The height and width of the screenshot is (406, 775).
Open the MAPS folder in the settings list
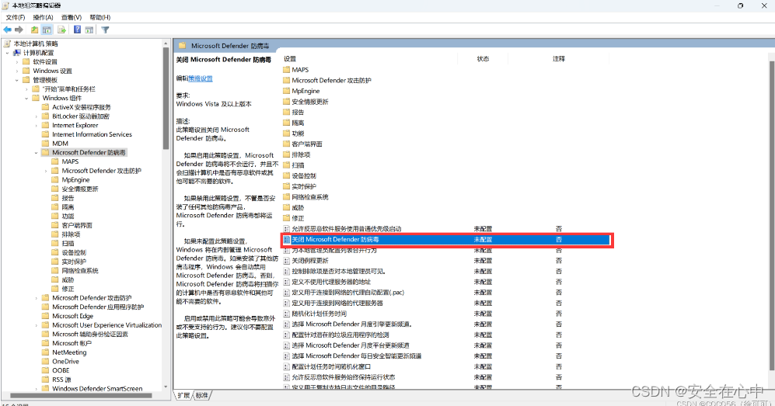pos(300,70)
